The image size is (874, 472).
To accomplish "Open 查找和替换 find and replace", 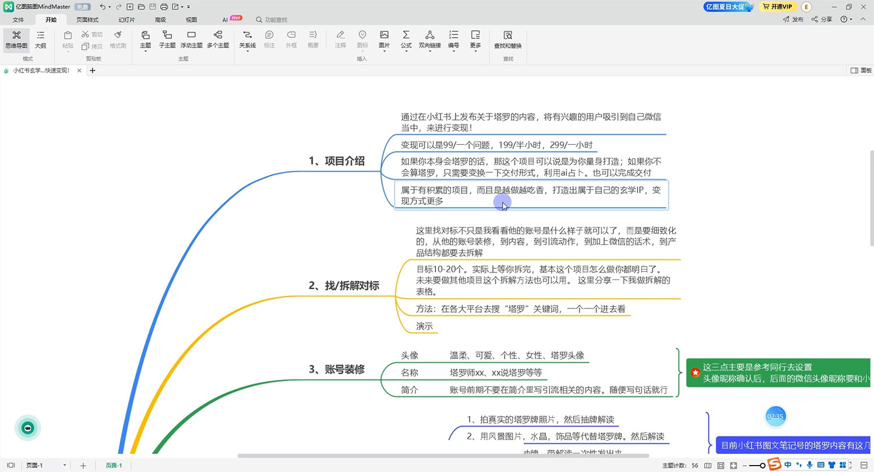I will [x=506, y=41].
